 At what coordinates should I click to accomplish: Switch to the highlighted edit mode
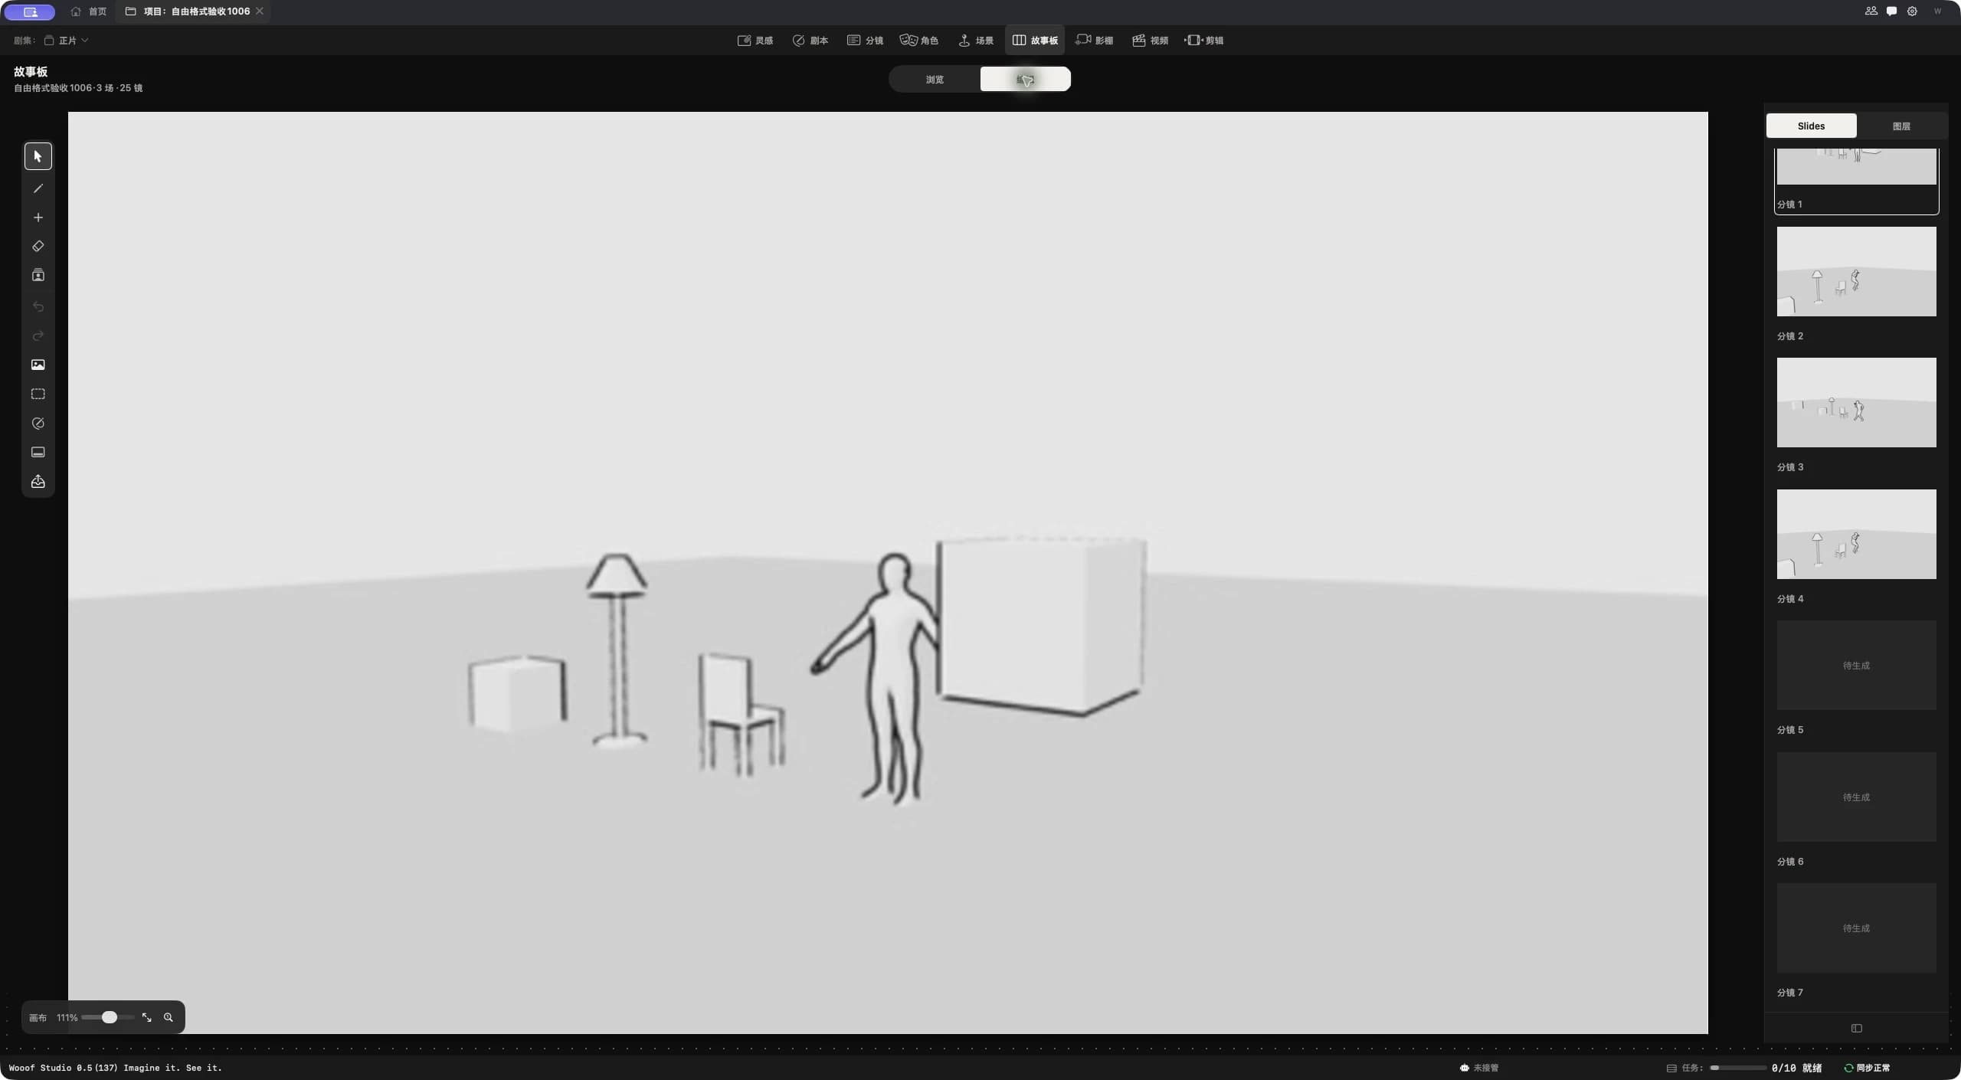click(x=1025, y=79)
